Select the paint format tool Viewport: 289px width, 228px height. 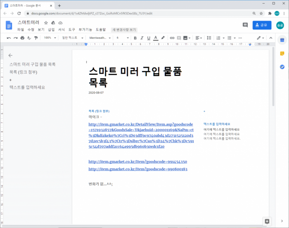pos(36,38)
